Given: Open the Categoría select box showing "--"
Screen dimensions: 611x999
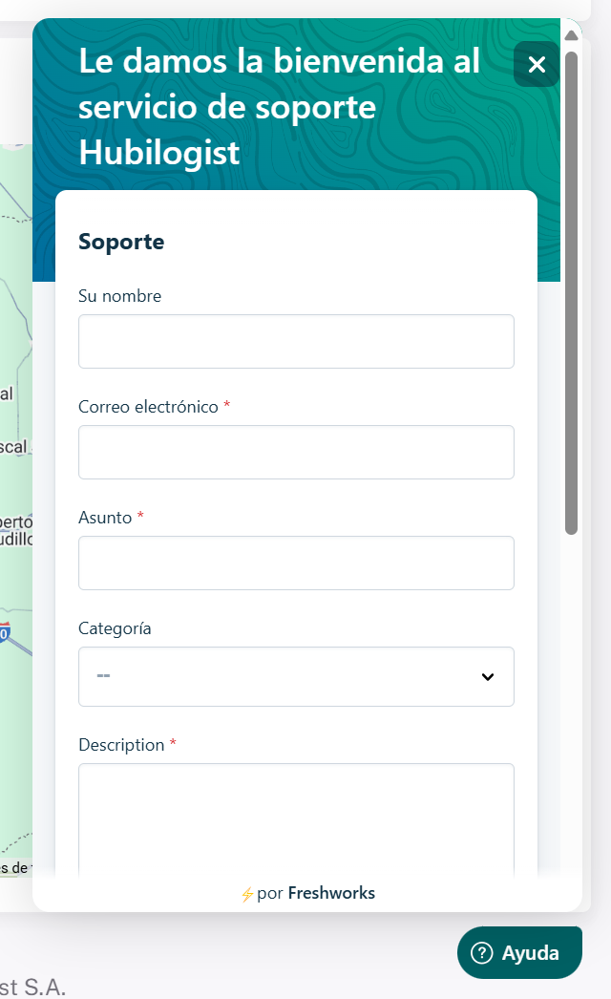Looking at the screenshot, I should point(286,677).
